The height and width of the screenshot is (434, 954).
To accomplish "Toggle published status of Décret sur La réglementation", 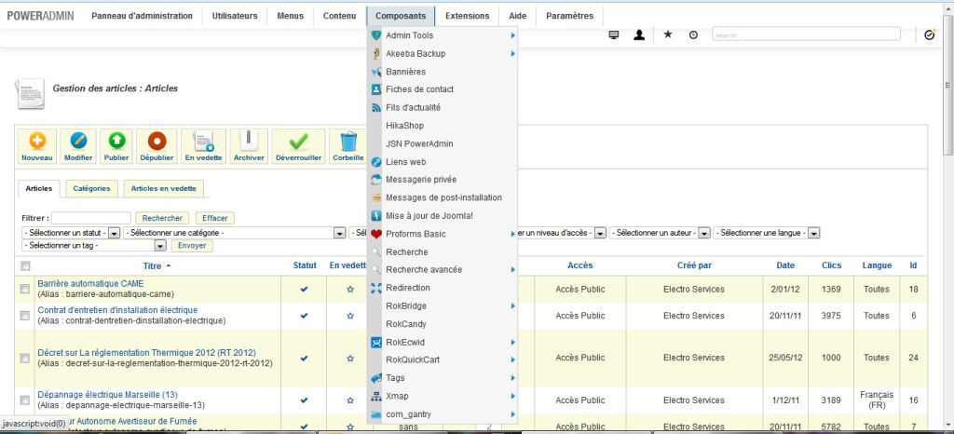I will pyautogui.click(x=305, y=358).
